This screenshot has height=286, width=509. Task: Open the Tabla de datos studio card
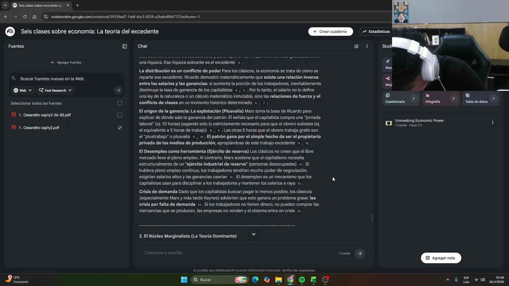click(480, 99)
